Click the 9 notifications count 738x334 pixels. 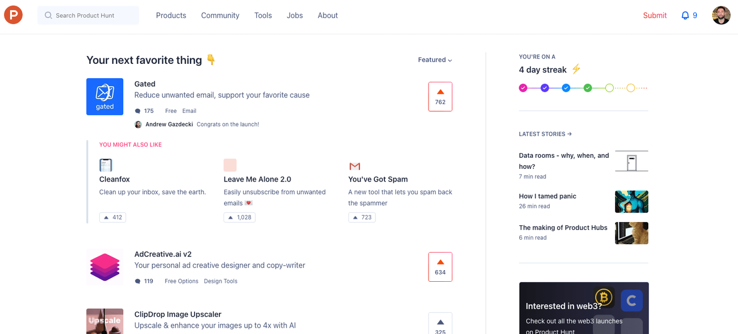click(695, 15)
